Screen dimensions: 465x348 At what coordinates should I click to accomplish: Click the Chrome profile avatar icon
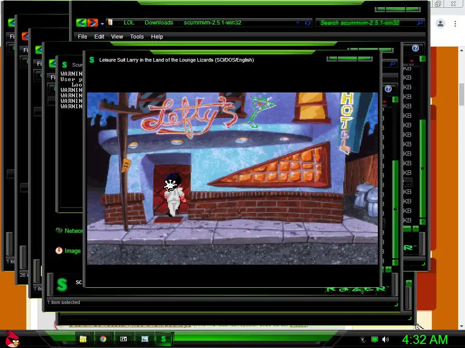[x=440, y=24]
